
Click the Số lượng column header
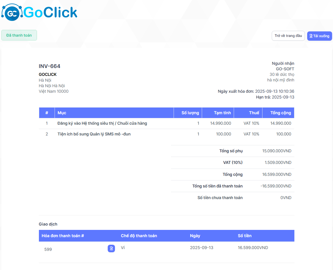[190, 113]
